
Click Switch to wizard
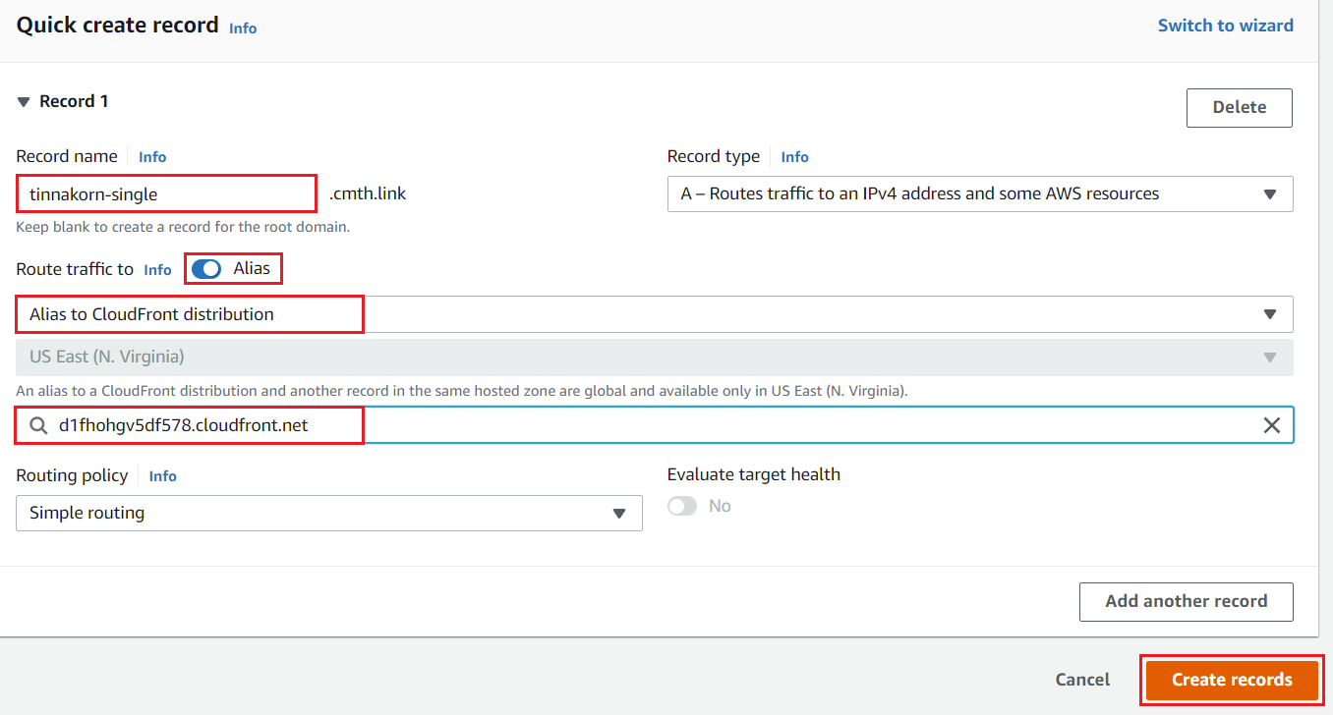click(1225, 25)
